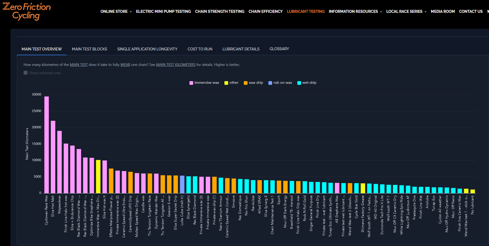Expand the Information Resources menu
This screenshot has height=246, width=489.
point(355,11)
